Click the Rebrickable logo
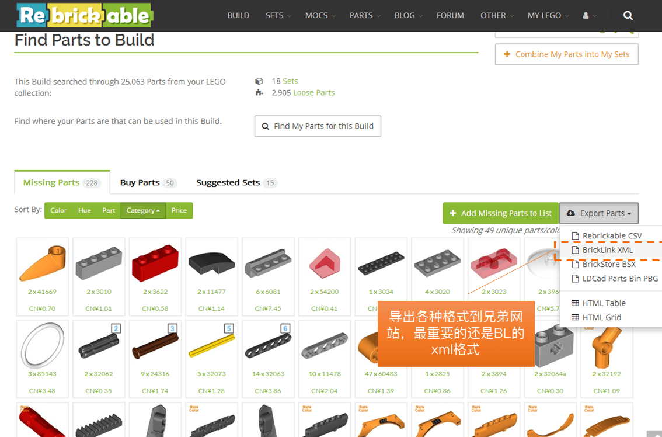The image size is (662, 437). pyautogui.click(x=85, y=15)
